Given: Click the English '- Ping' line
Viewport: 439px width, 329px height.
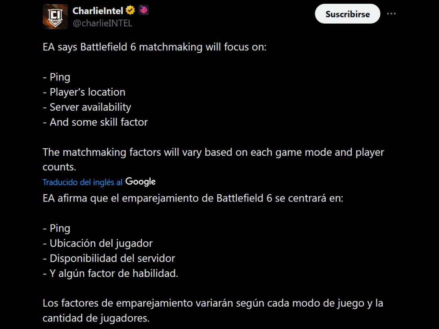Looking at the screenshot, I should tap(57, 77).
